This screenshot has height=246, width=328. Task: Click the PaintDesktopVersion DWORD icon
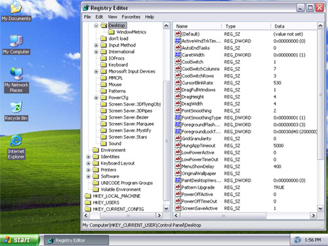pyautogui.click(x=178, y=180)
